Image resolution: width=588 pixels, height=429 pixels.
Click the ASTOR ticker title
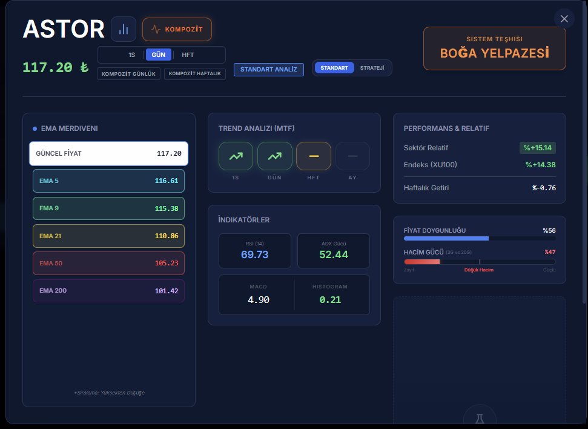coord(64,29)
